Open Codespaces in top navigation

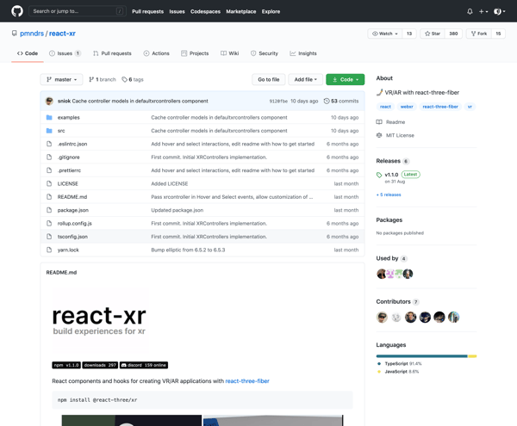[205, 11]
